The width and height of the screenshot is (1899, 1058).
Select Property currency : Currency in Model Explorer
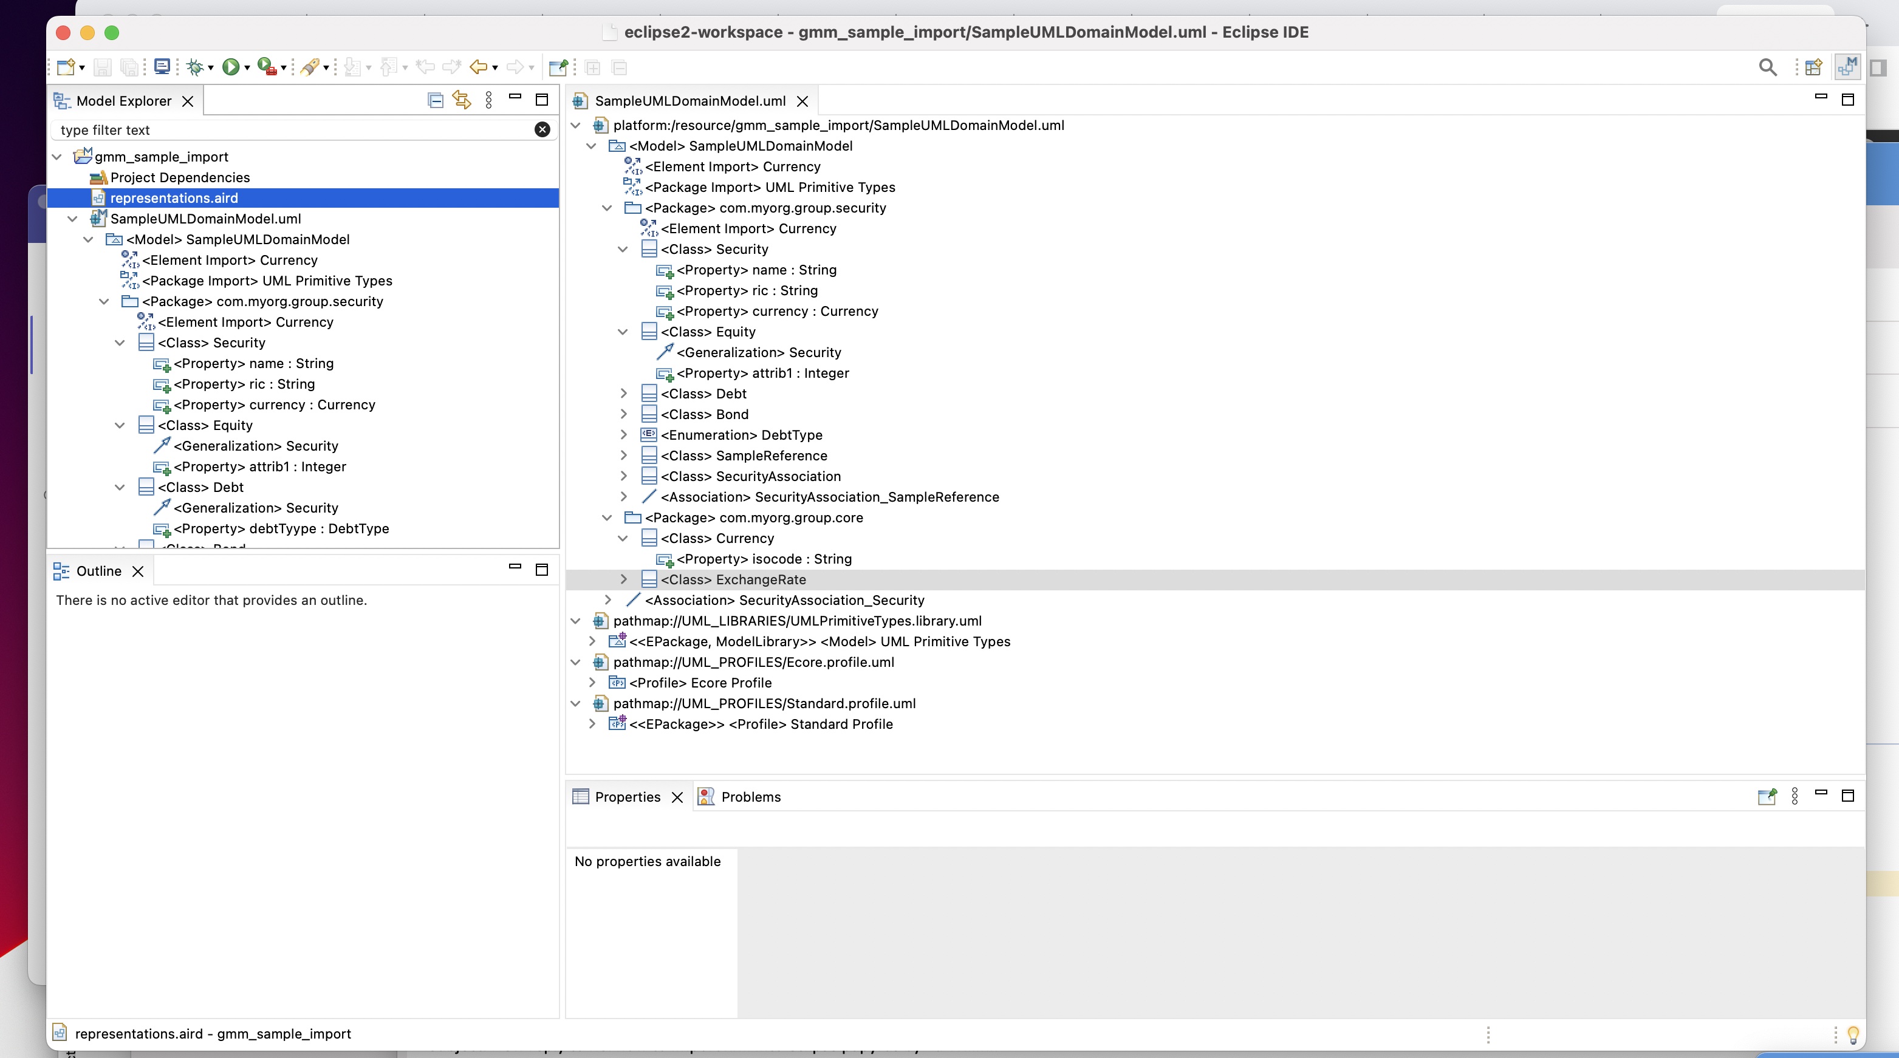pyautogui.click(x=274, y=404)
